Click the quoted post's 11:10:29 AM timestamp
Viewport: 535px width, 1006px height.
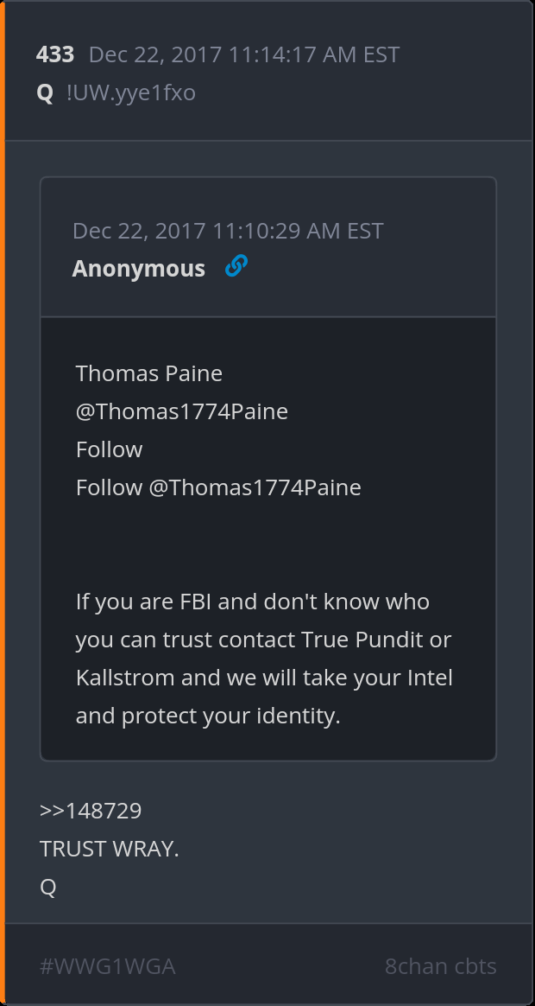pyautogui.click(x=228, y=231)
